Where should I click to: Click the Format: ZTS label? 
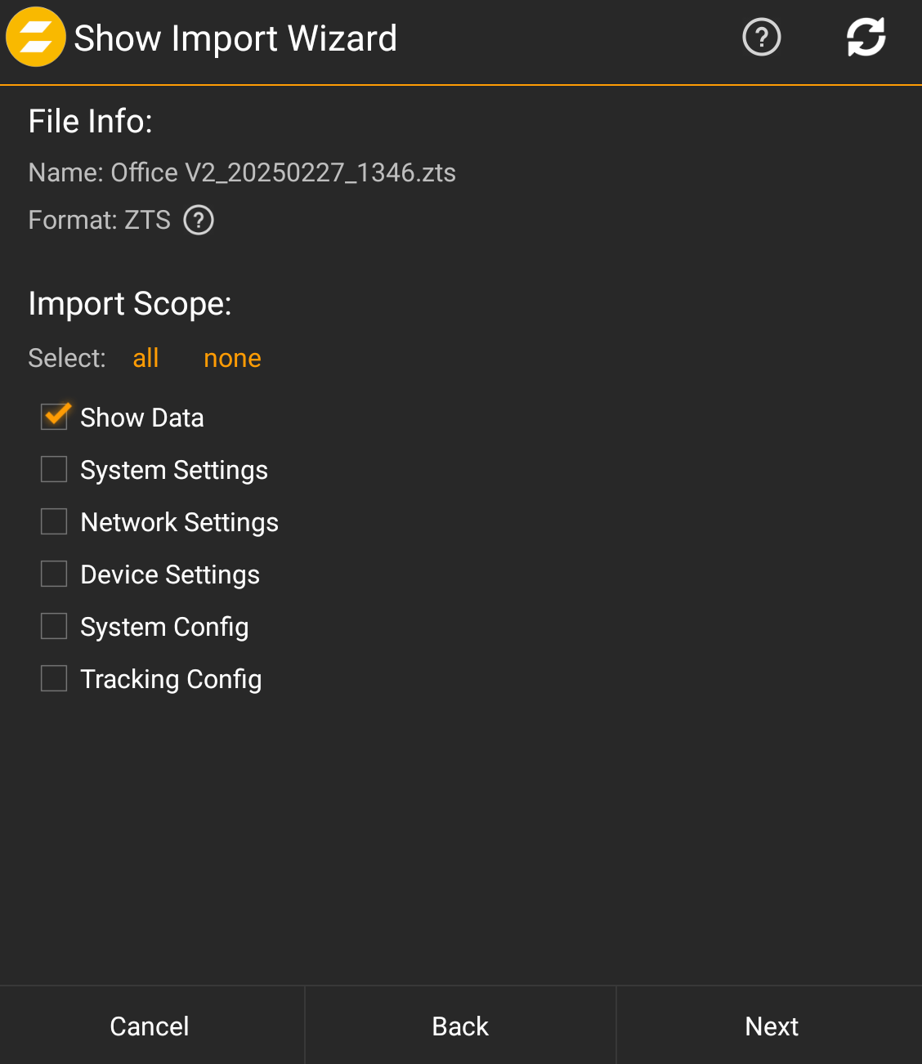99,220
